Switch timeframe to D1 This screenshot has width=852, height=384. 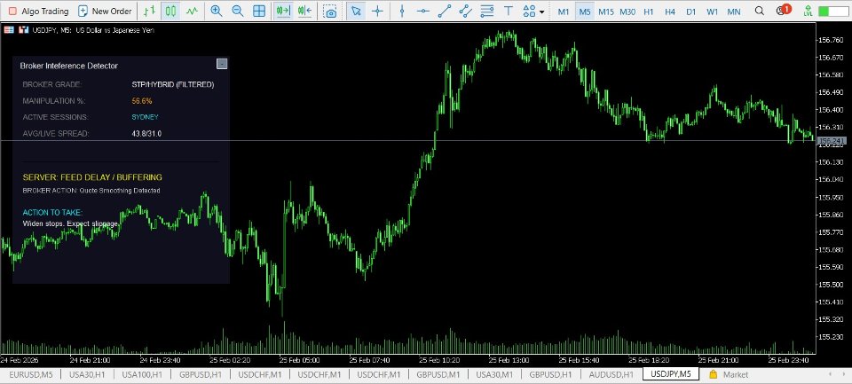click(x=690, y=12)
